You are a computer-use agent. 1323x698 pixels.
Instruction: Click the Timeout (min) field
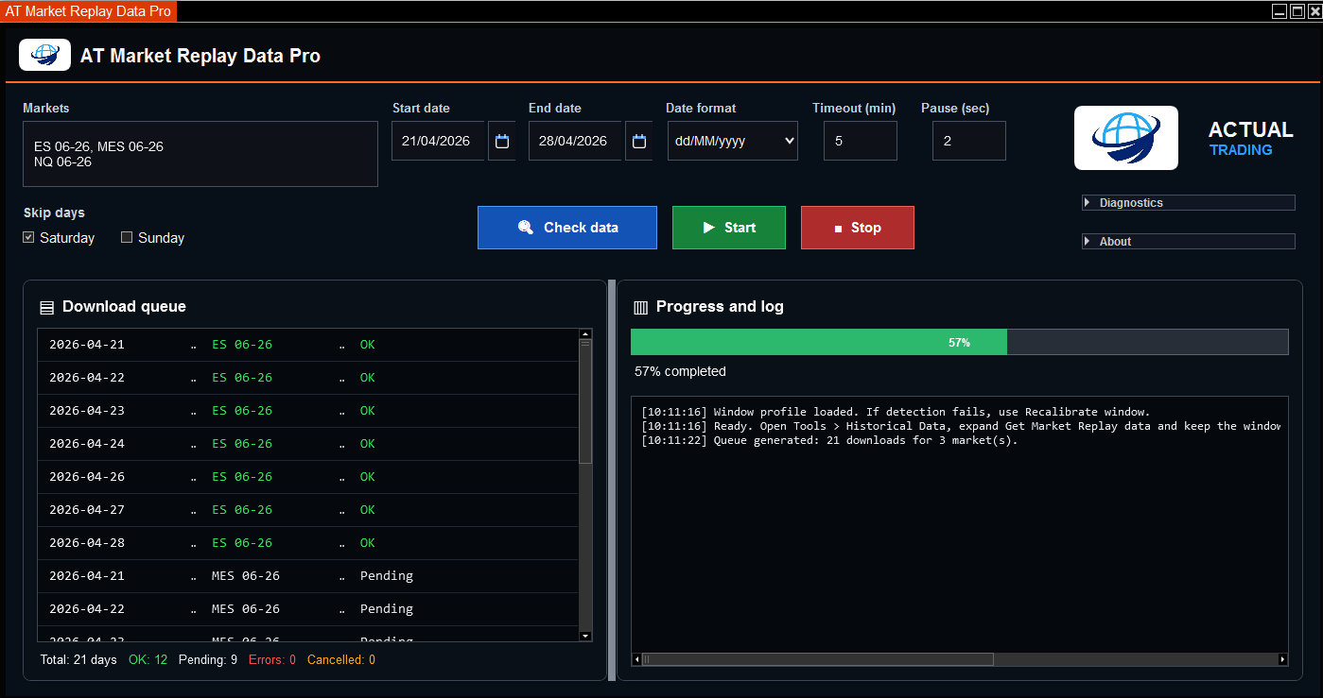point(861,141)
